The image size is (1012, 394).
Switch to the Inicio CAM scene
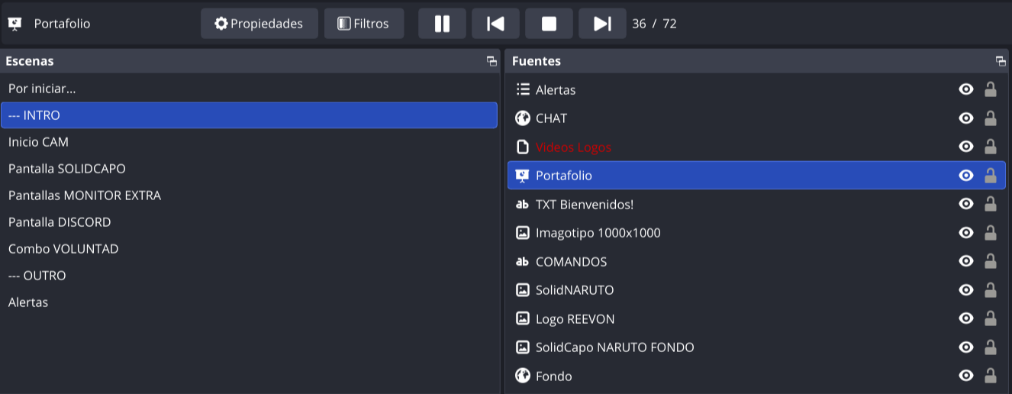tap(38, 142)
